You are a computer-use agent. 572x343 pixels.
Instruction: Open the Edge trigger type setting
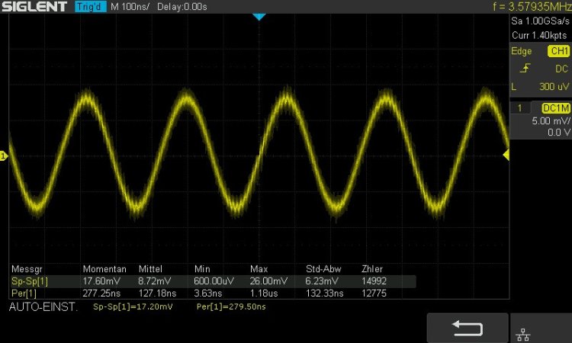(522, 51)
